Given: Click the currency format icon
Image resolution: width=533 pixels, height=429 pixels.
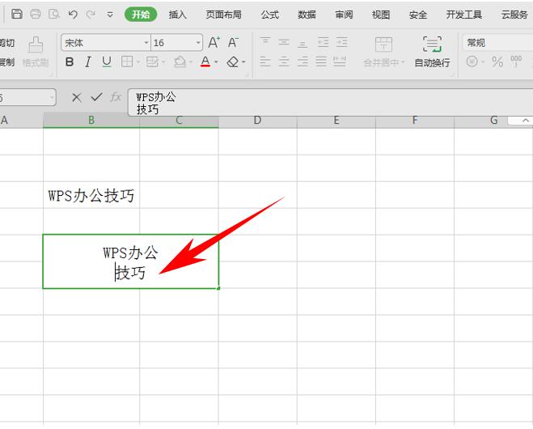Looking at the screenshot, I should coord(472,62).
